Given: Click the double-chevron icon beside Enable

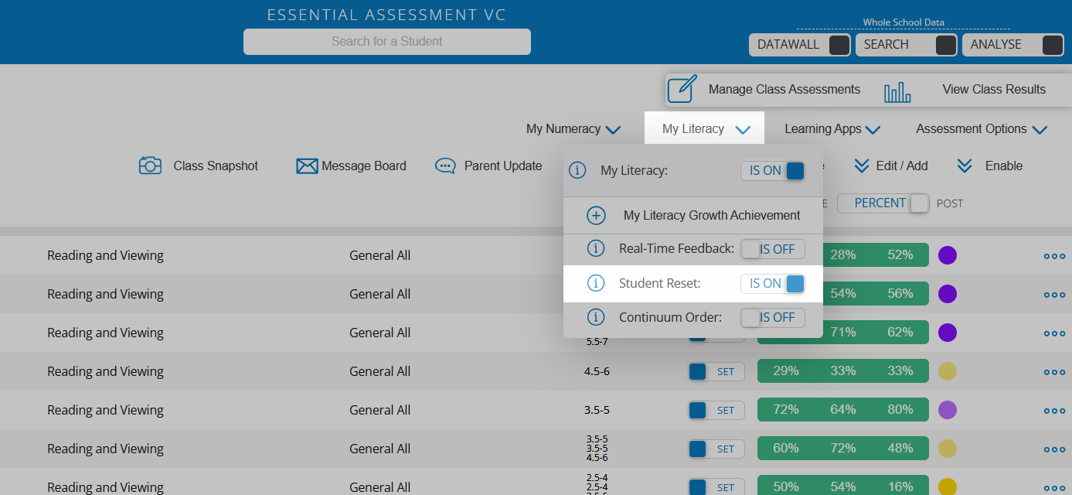Looking at the screenshot, I should click(x=965, y=166).
